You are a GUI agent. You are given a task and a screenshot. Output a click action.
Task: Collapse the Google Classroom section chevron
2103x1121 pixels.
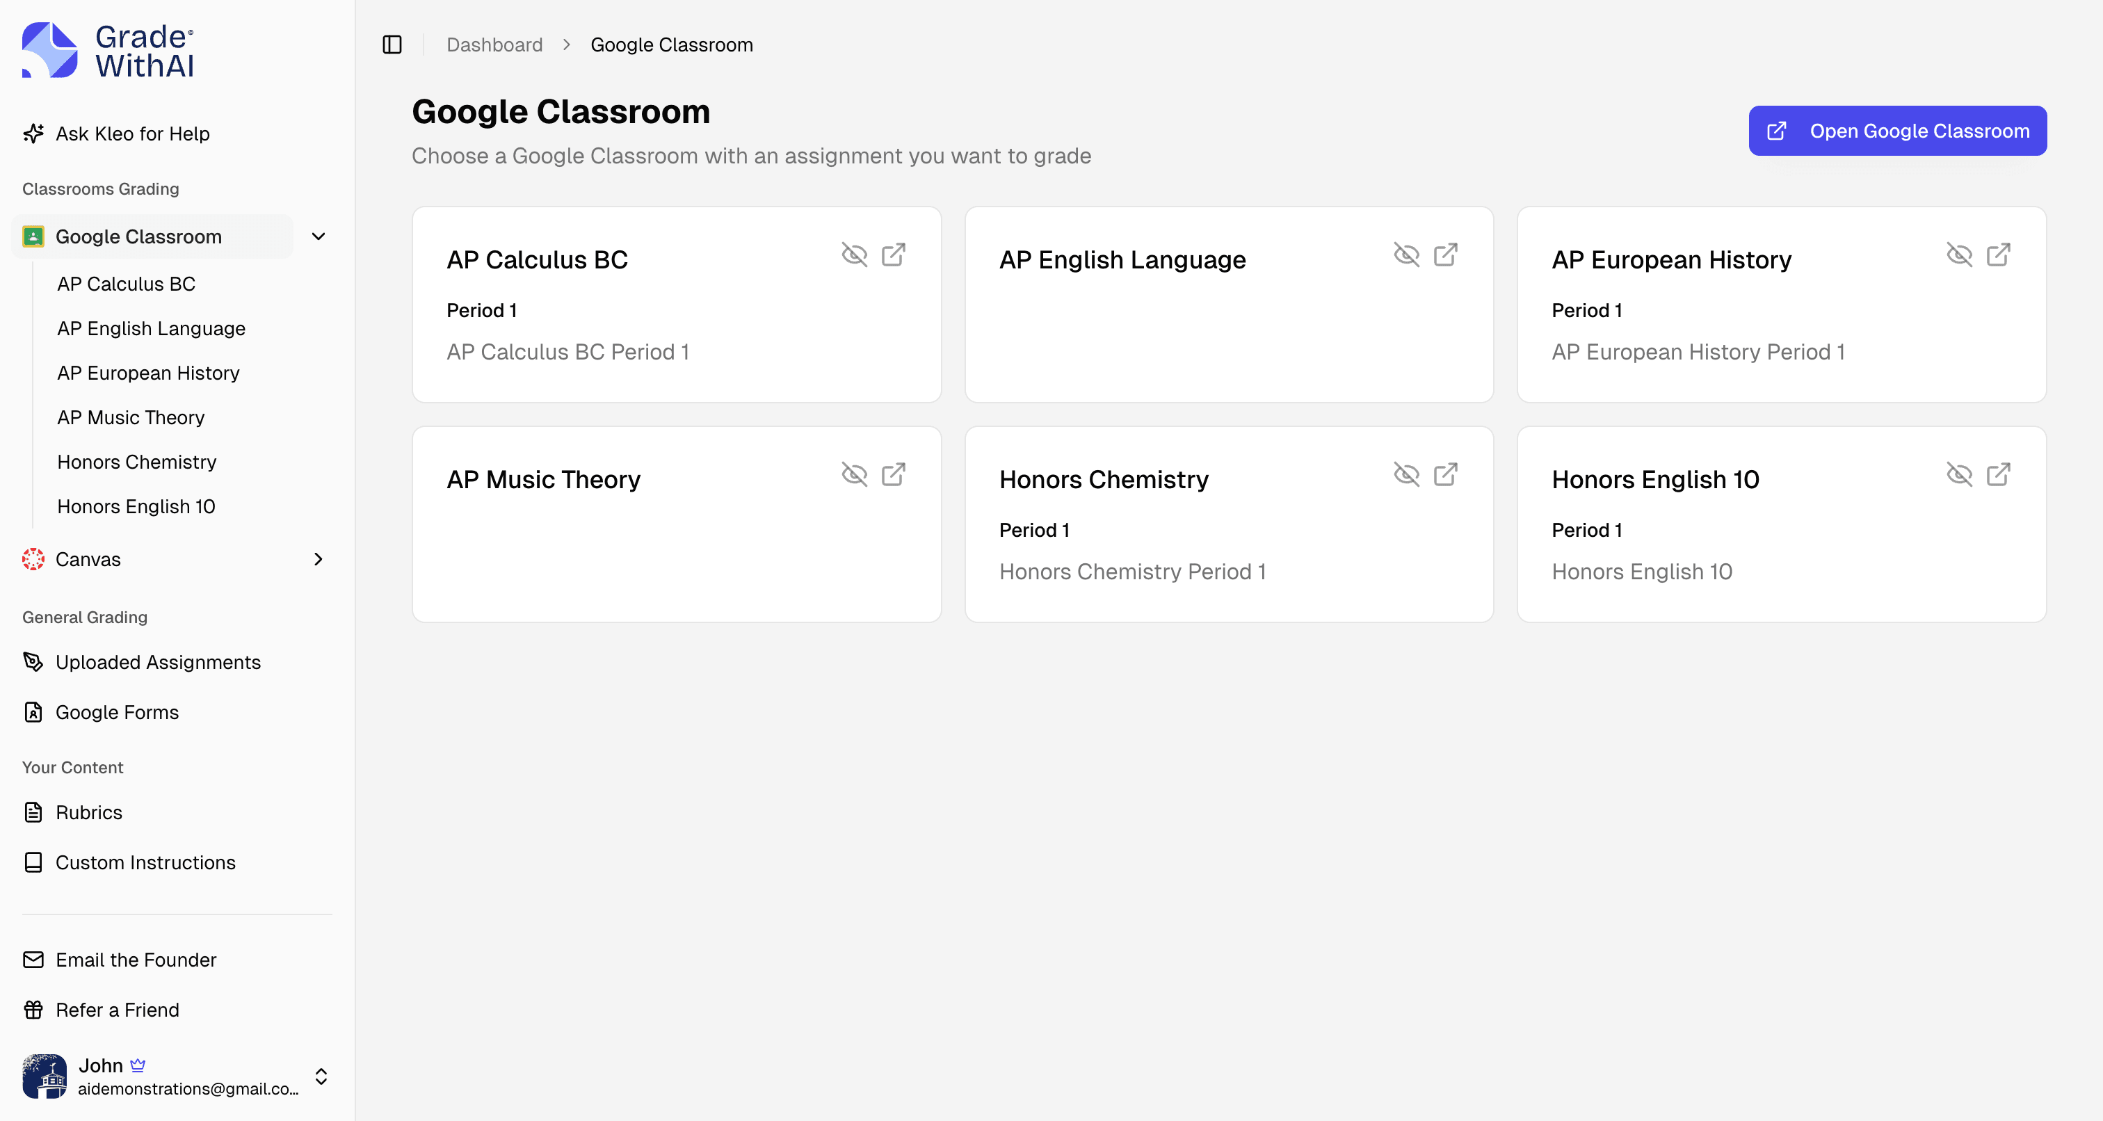point(319,236)
